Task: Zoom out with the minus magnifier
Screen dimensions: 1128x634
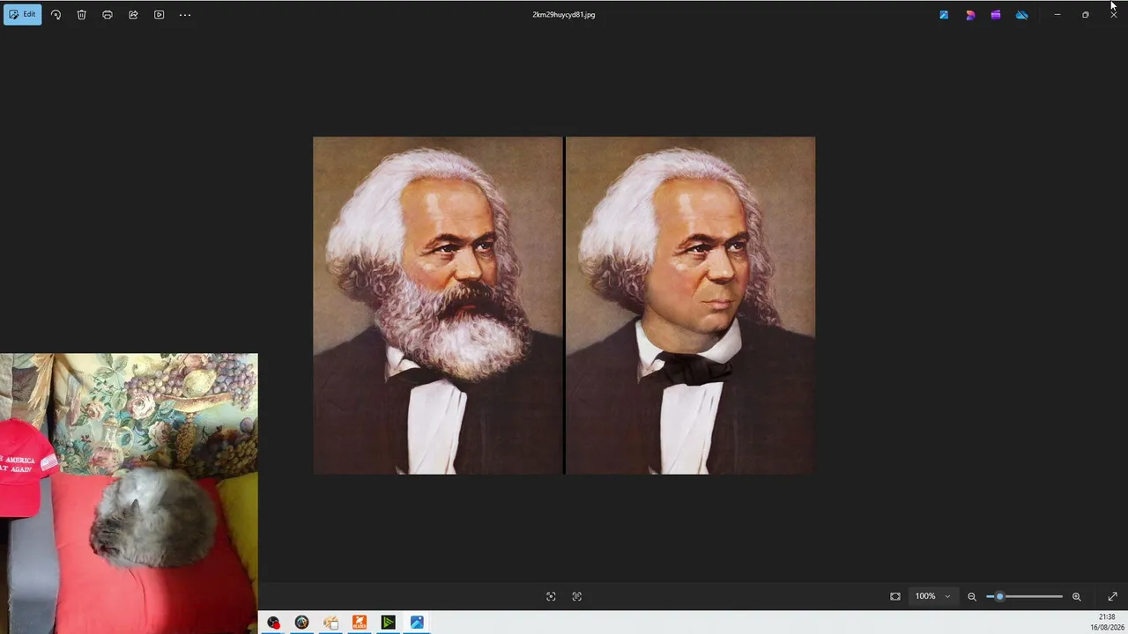Action: click(972, 596)
